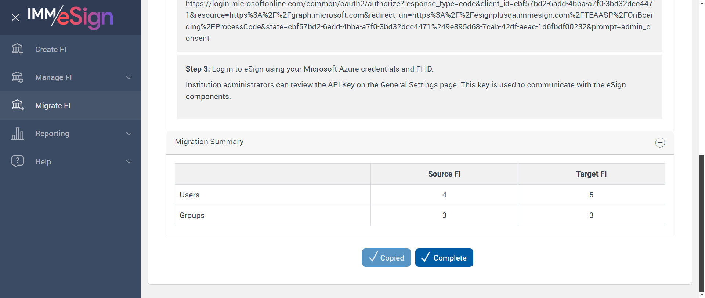
Task: Click the Create FI bank icon
Action: point(17,49)
